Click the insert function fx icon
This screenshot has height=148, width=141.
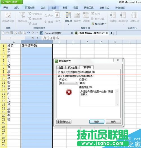[x=38, y=38]
